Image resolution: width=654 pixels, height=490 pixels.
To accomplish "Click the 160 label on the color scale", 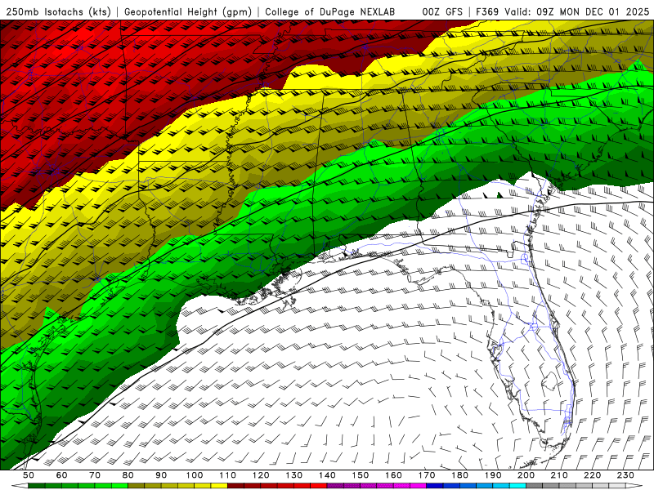I will pyautogui.click(x=394, y=475).
